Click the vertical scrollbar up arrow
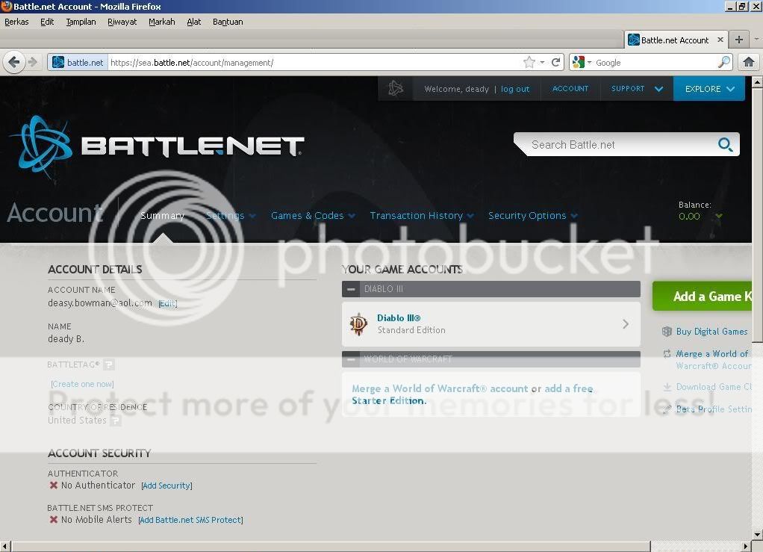Screen dimensions: 763x552 tap(757, 81)
